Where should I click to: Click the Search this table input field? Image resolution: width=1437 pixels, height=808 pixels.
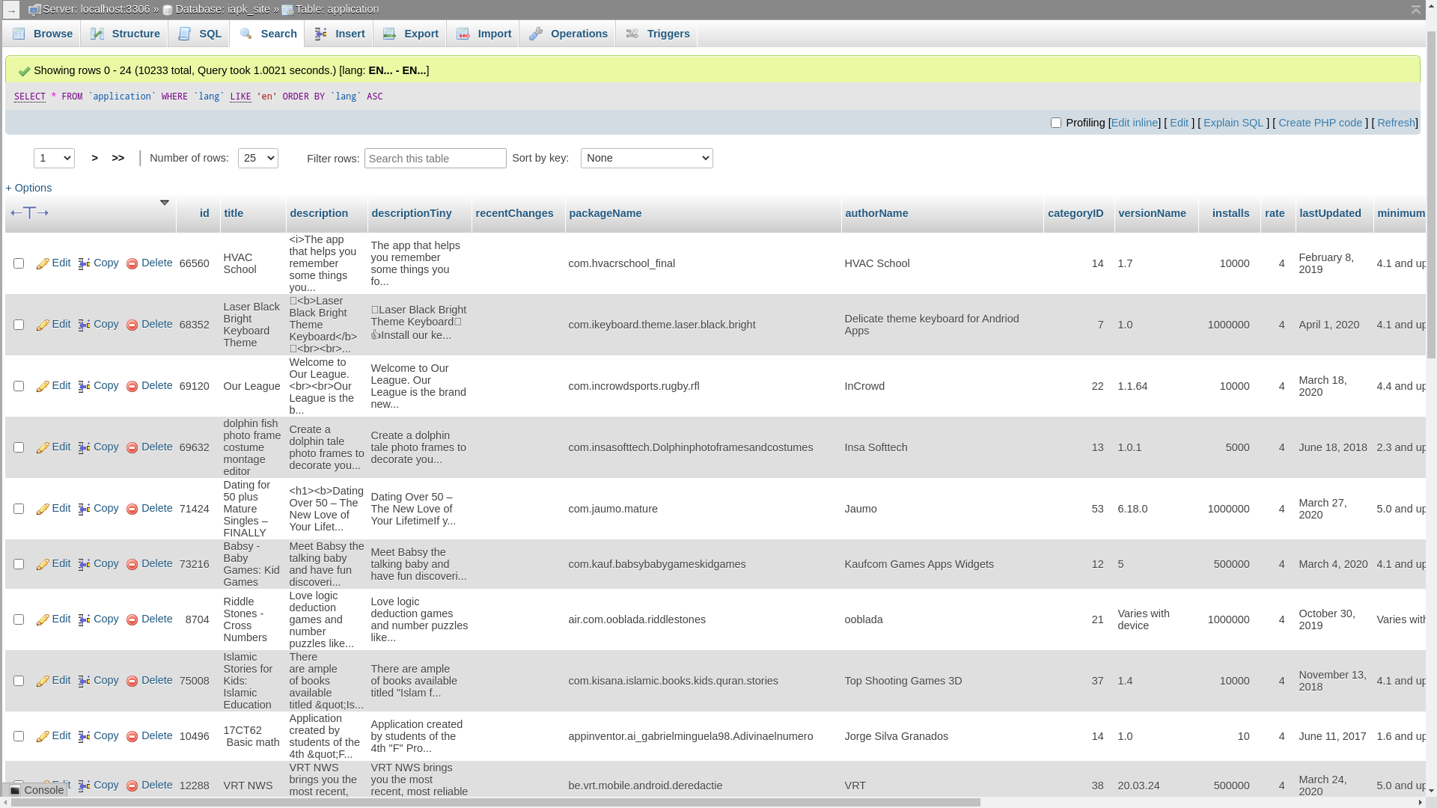pyautogui.click(x=436, y=158)
